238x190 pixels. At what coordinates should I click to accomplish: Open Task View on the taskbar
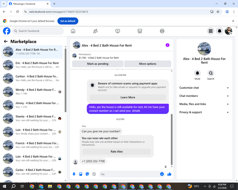tap(22, 186)
